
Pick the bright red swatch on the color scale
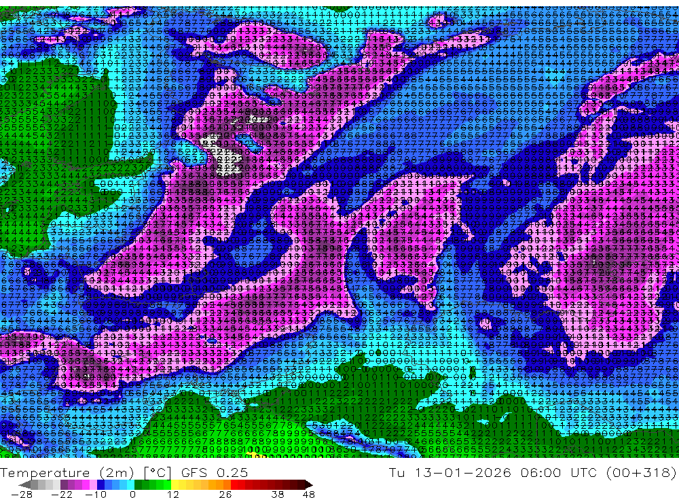(234, 485)
